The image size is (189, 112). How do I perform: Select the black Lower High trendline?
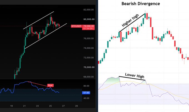[x=132, y=78]
